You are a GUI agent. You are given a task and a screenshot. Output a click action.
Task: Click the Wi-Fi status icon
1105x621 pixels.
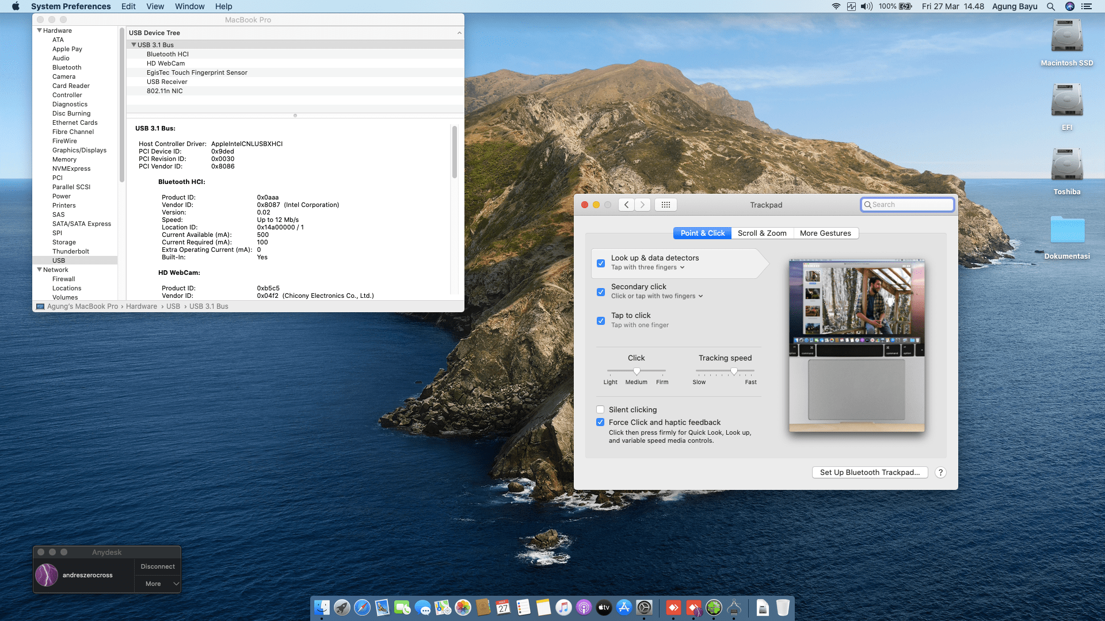pyautogui.click(x=836, y=6)
